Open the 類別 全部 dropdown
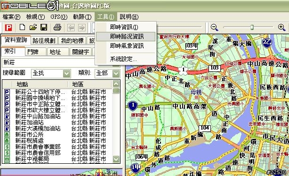289x176 pixels. pos(116,74)
